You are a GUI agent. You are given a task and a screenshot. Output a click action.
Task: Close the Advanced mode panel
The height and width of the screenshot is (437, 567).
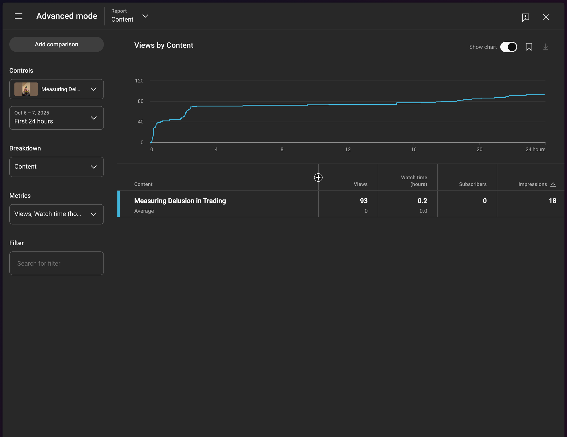pos(546,17)
